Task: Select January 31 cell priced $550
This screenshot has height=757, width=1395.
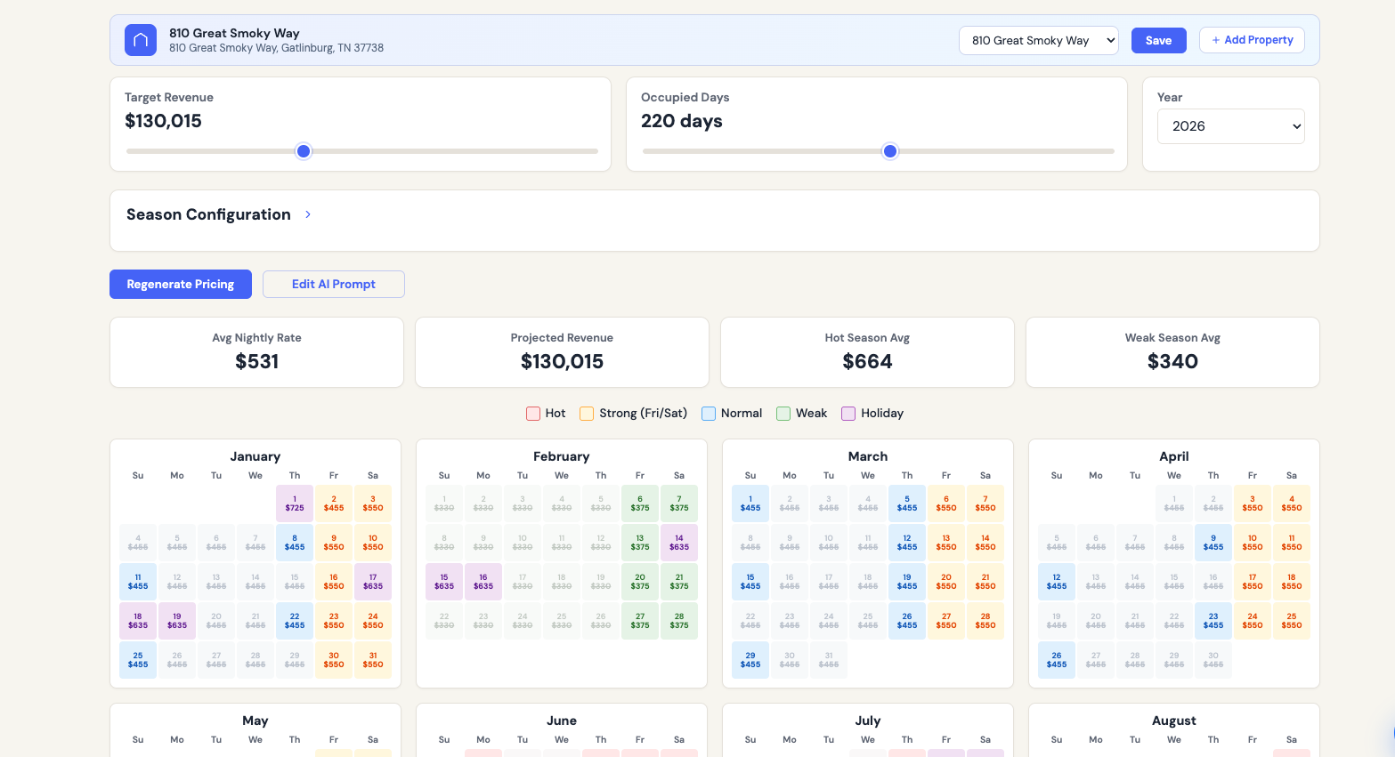Action: coord(373,660)
